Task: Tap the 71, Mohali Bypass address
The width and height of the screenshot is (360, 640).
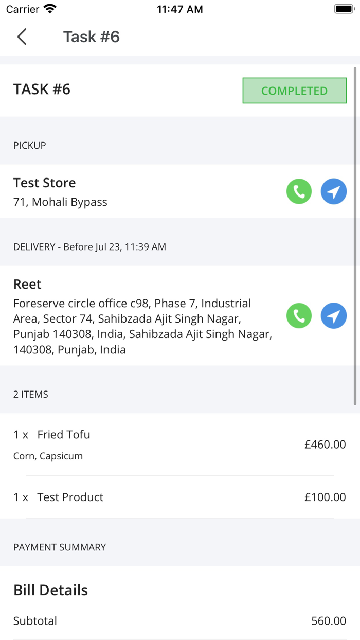Action: pos(60,202)
